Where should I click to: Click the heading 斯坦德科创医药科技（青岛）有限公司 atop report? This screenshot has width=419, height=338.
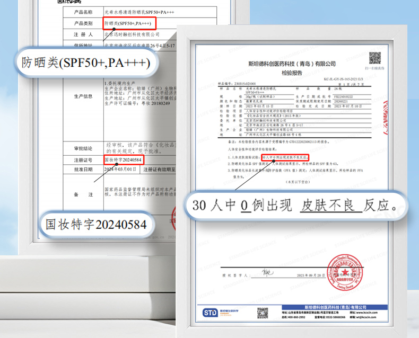click(292, 64)
